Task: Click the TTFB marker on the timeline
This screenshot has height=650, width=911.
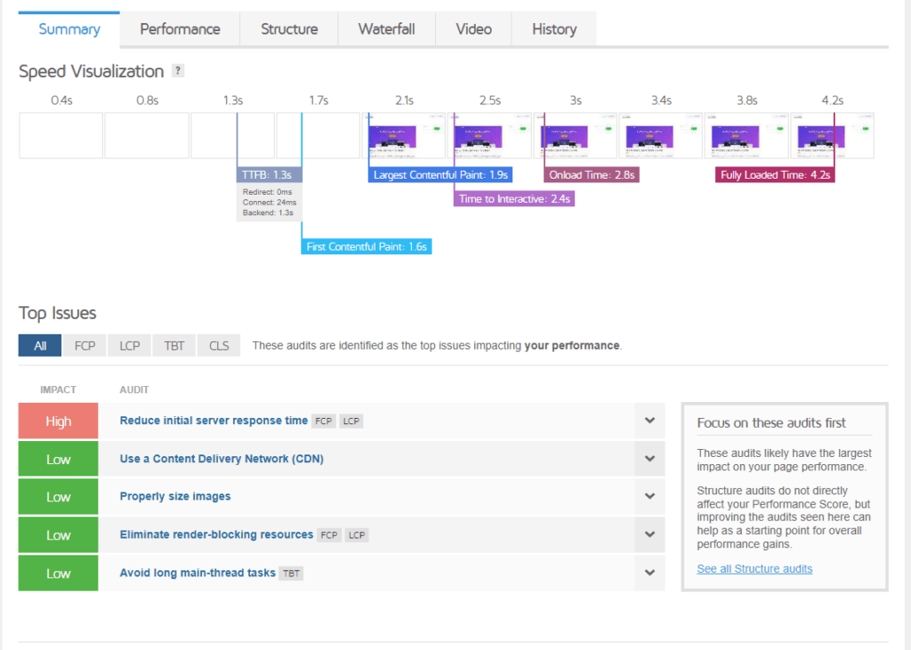Action: (267, 174)
